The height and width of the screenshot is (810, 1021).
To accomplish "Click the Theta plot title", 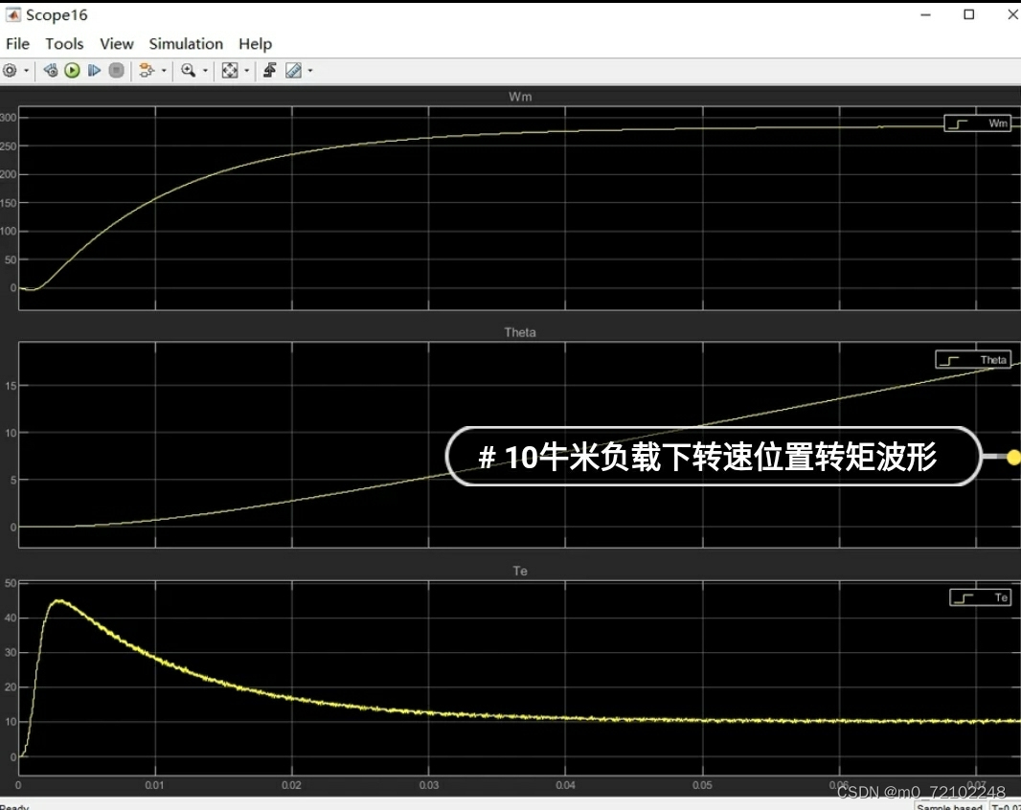I will click(x=520, y=332).
